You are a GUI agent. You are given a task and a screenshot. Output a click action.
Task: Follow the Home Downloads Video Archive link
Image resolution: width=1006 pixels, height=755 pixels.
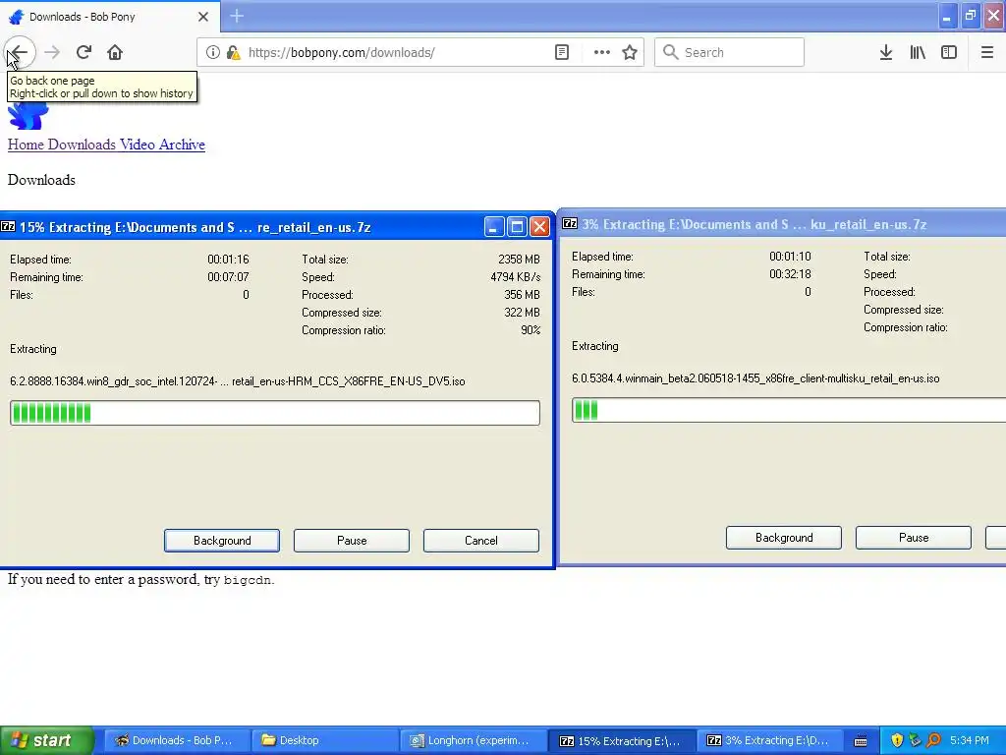point(106,145)
